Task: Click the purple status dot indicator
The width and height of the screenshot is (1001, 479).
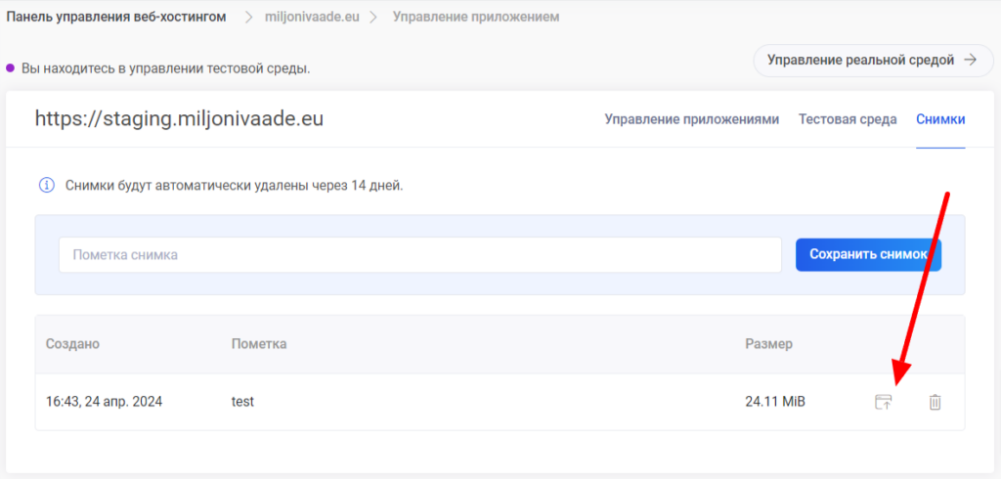Action: 11,68
